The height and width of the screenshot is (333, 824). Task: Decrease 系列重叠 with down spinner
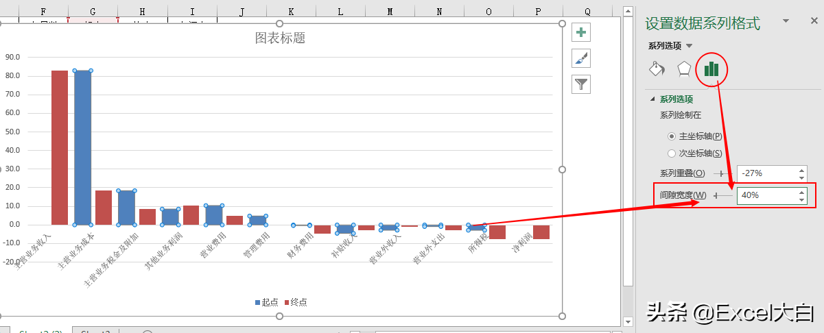(801, 177)
